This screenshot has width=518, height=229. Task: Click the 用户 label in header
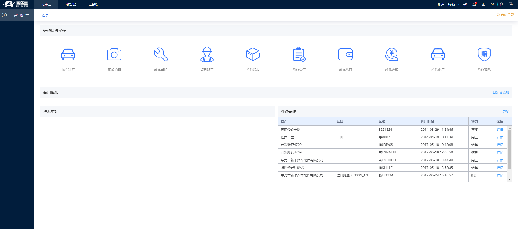point(441,5)
